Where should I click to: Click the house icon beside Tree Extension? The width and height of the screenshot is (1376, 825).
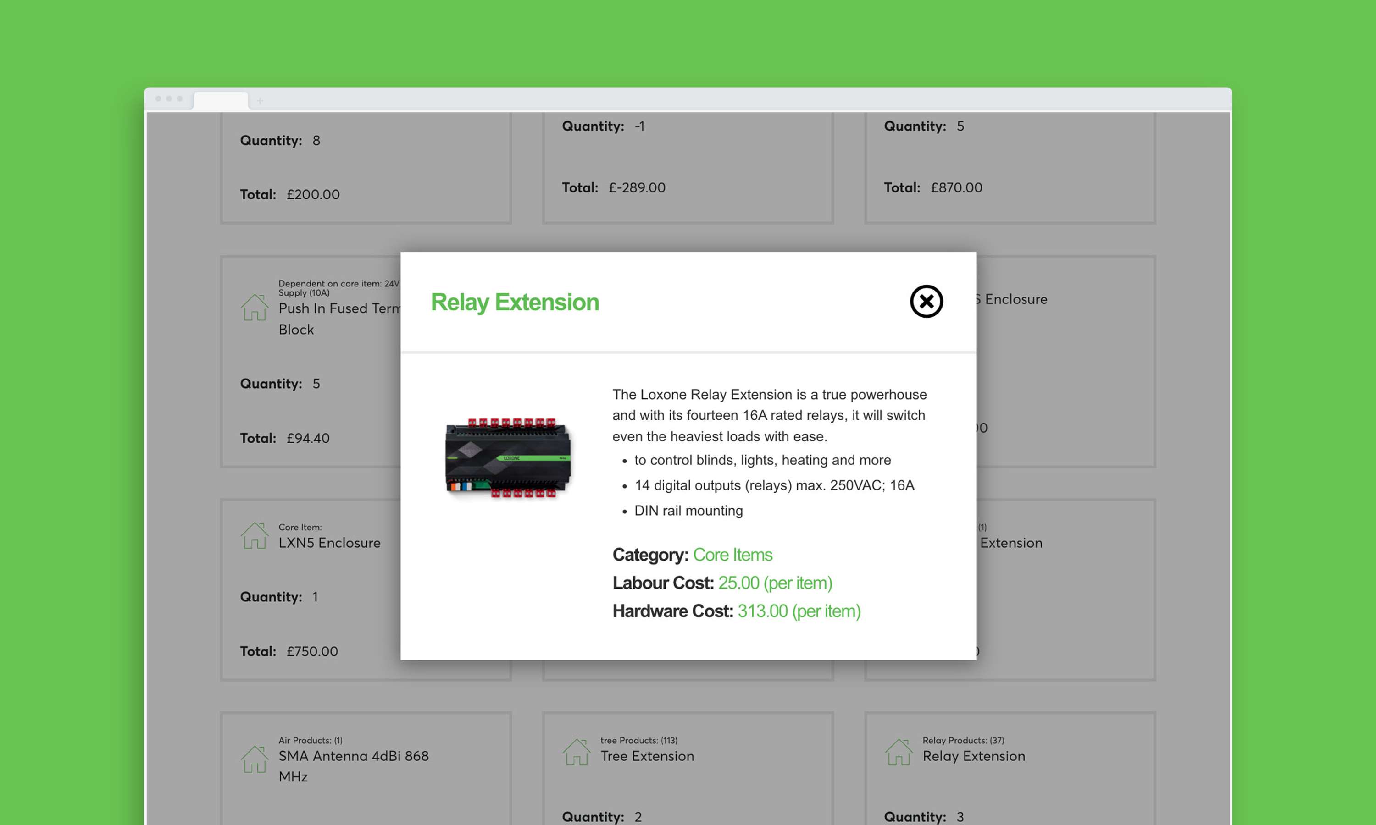click(576, 752)
